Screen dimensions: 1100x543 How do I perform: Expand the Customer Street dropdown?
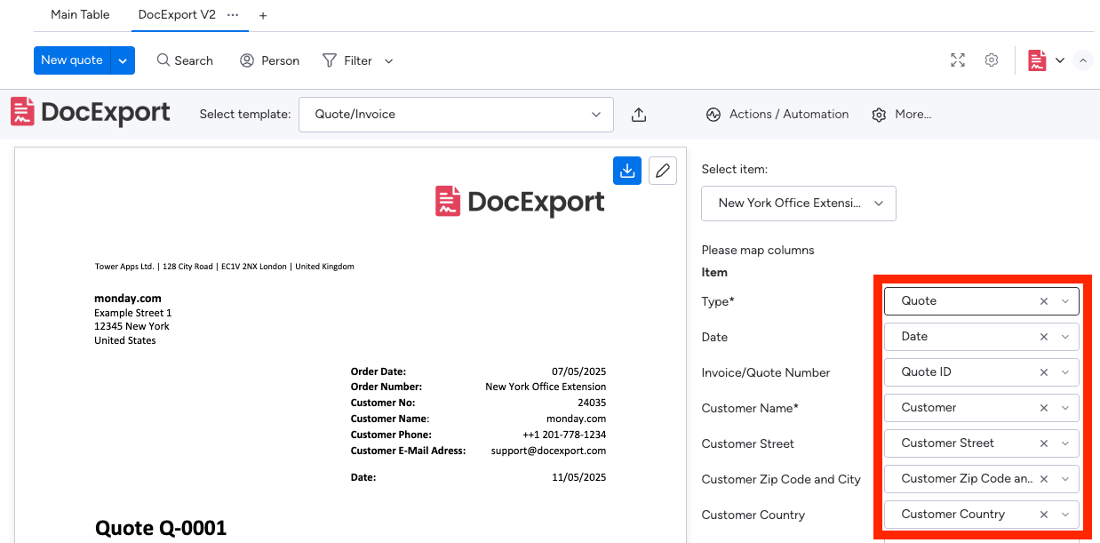tap(1065, 443)
